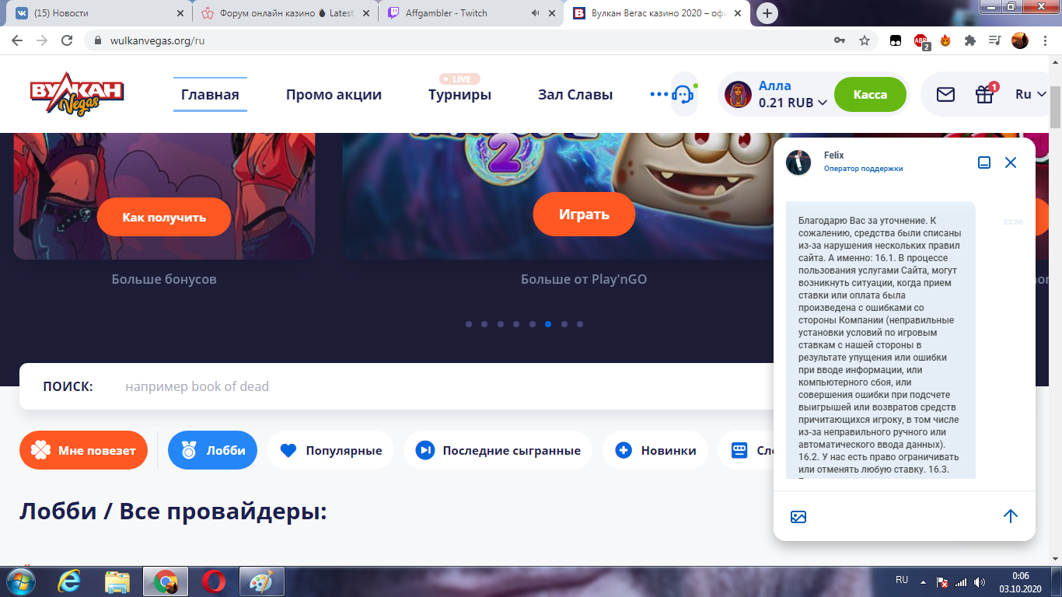The image size is (1062, 597).
Task: Open the Промо акции menu item
Action: point(334,95)
